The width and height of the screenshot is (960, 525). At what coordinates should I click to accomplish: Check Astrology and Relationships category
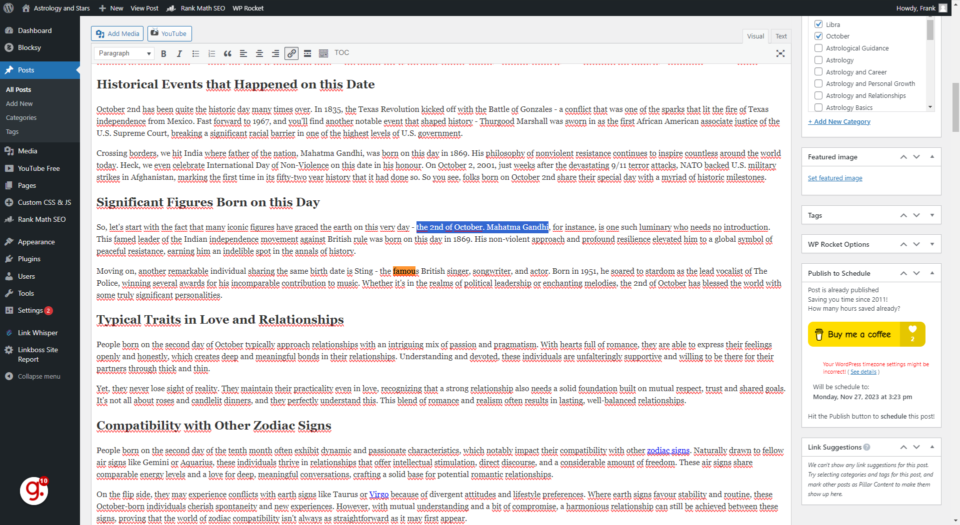818,95
